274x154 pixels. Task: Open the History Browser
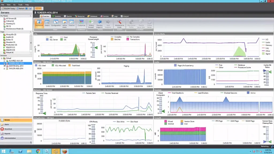(x=91, y=24)
